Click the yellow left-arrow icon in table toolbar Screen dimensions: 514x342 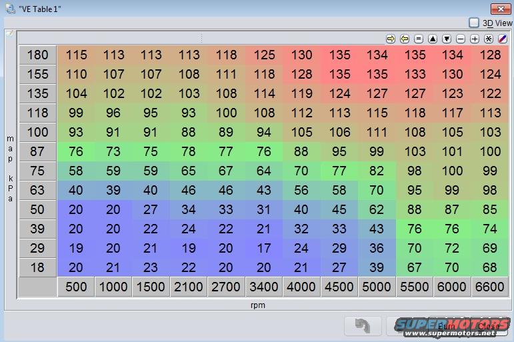coord(405,39)
